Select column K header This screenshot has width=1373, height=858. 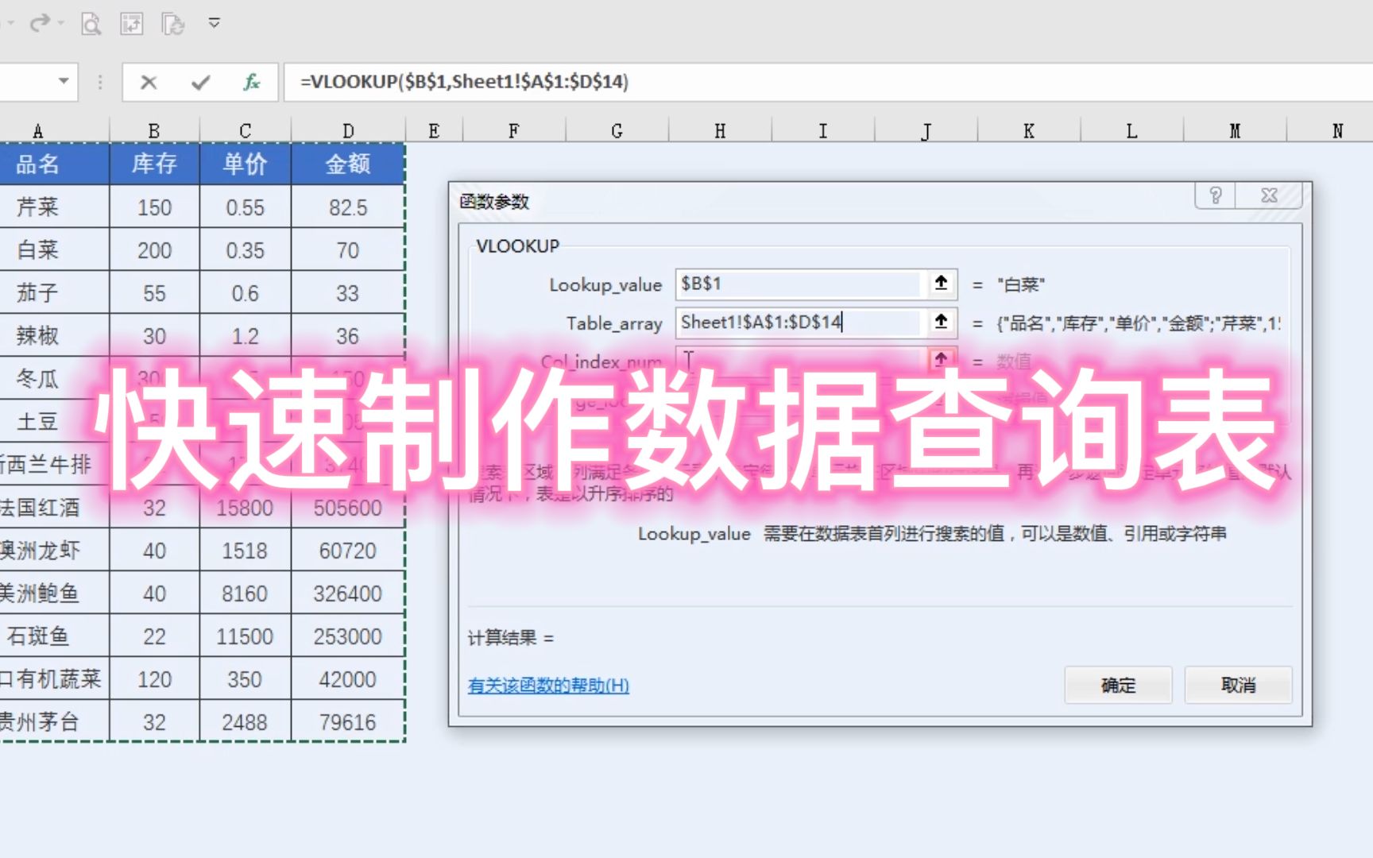1029,130
